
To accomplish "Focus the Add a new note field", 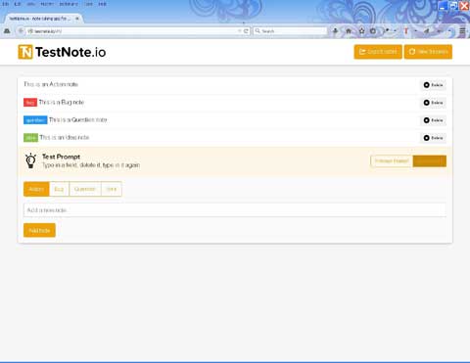I will 235,210.
